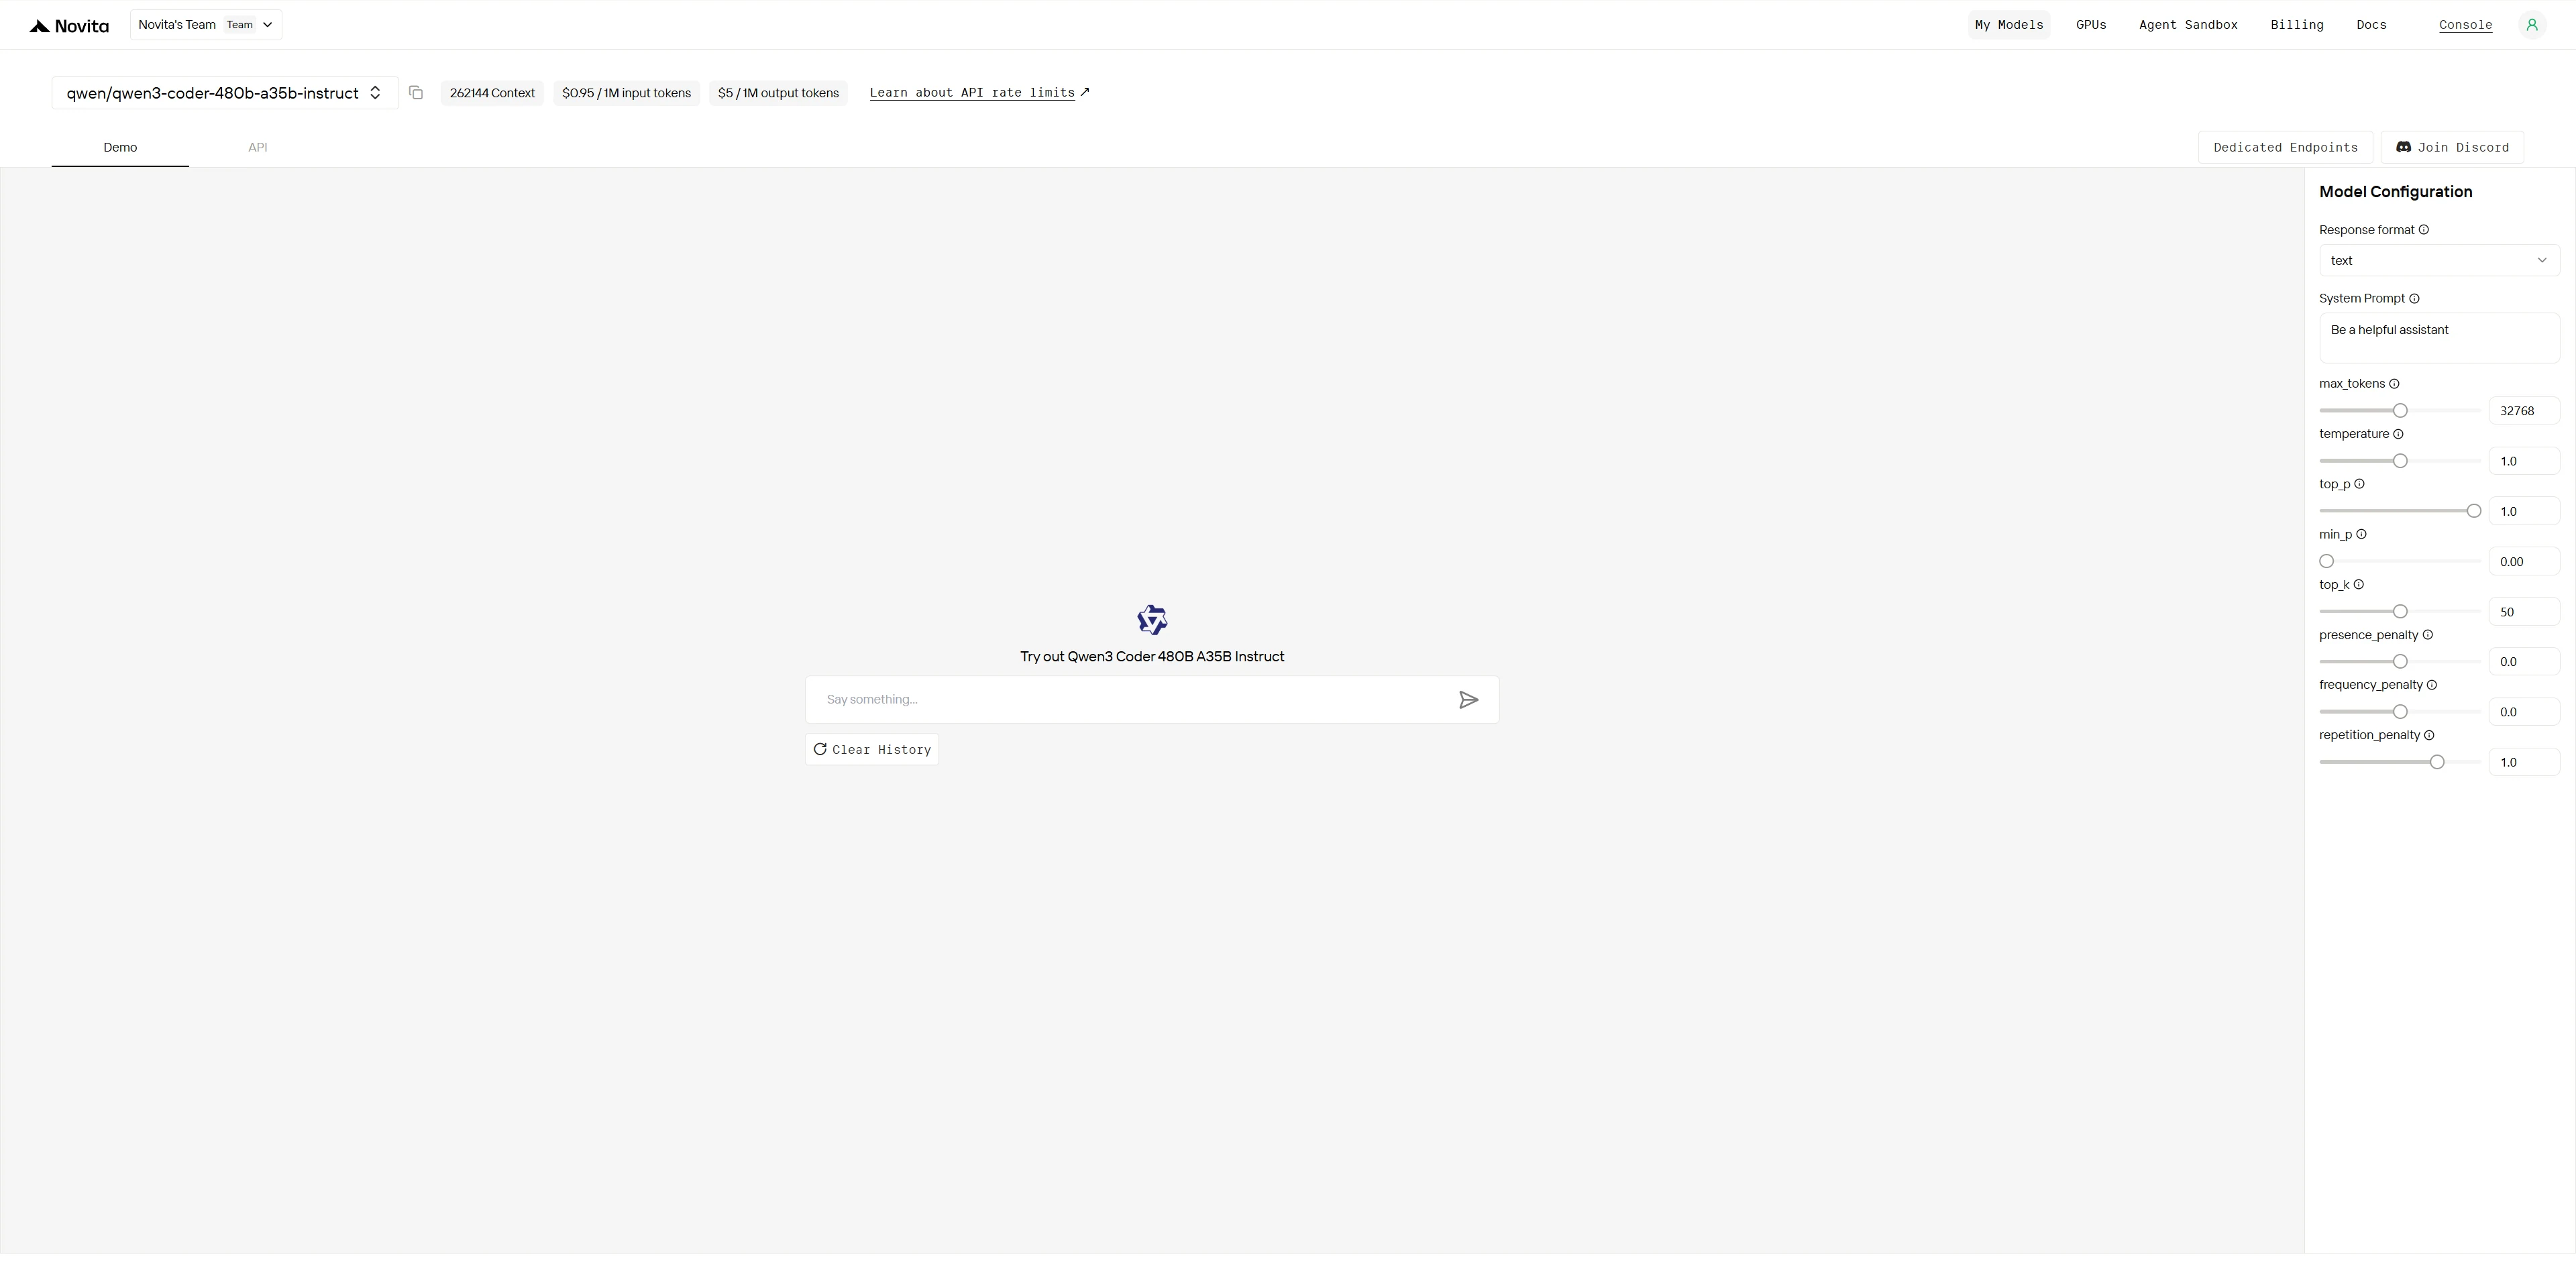
Task: Click the max_tokens slider handle
Action: [2400, 411]
